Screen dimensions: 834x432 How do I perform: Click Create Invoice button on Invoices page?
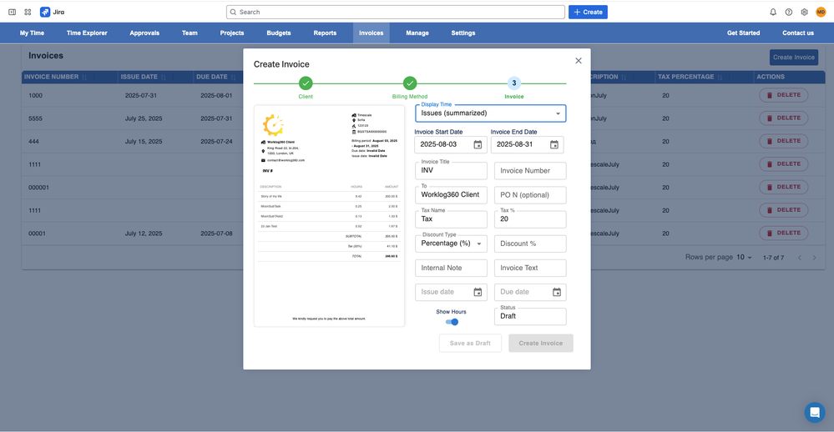[794, 58]
